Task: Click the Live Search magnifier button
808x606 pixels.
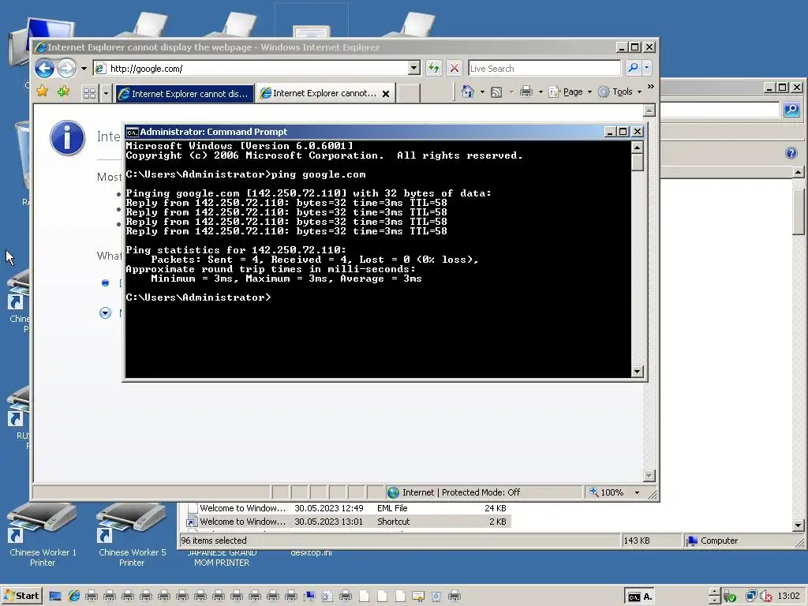Action: coord(634,68)
